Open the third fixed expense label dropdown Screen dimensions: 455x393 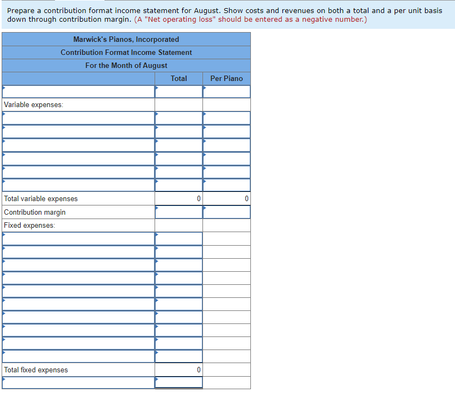pos(78,265)
